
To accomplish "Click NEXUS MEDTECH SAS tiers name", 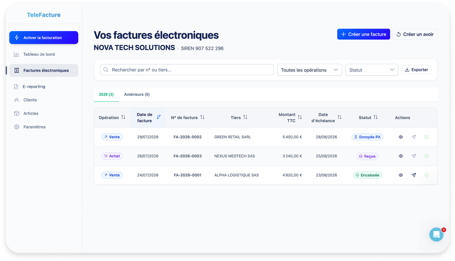I will tap(235, 156).
